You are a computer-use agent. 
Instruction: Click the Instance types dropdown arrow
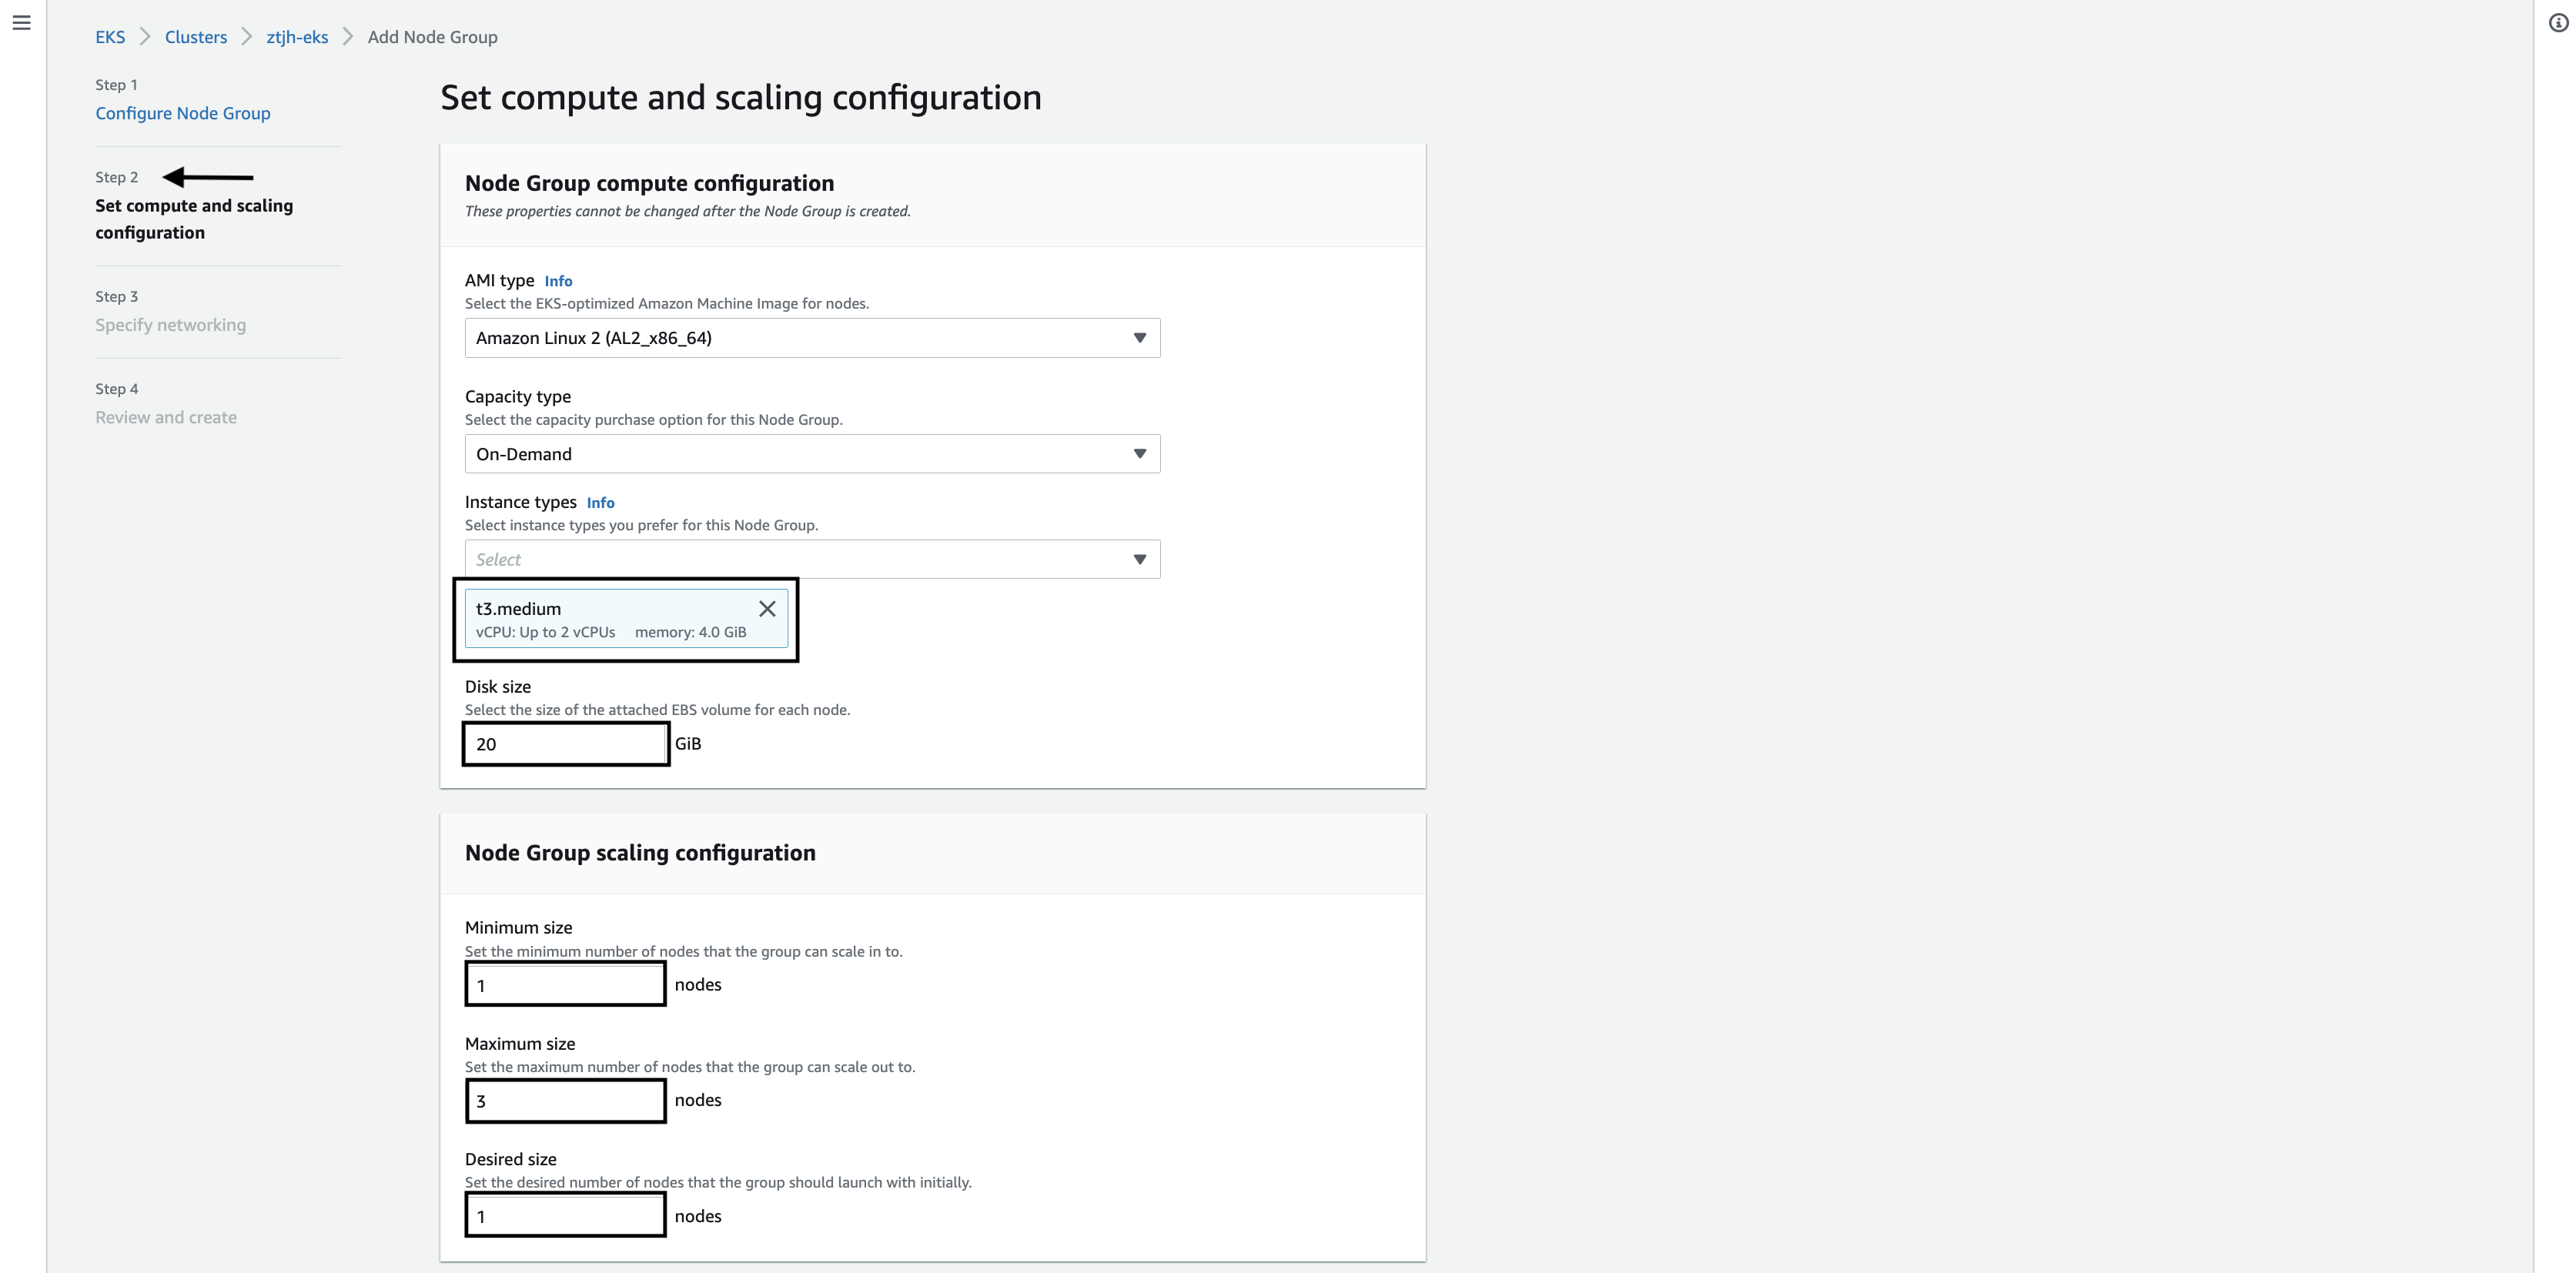point(1139,560)
